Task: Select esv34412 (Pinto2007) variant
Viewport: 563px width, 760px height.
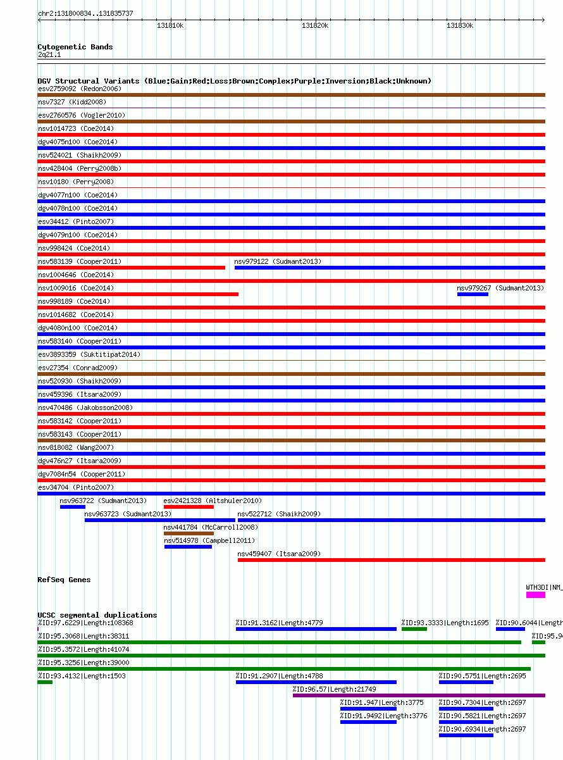Action: click(x=291, y=228)
